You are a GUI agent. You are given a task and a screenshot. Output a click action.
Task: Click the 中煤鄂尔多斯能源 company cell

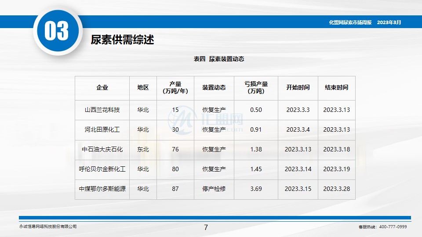102,189
